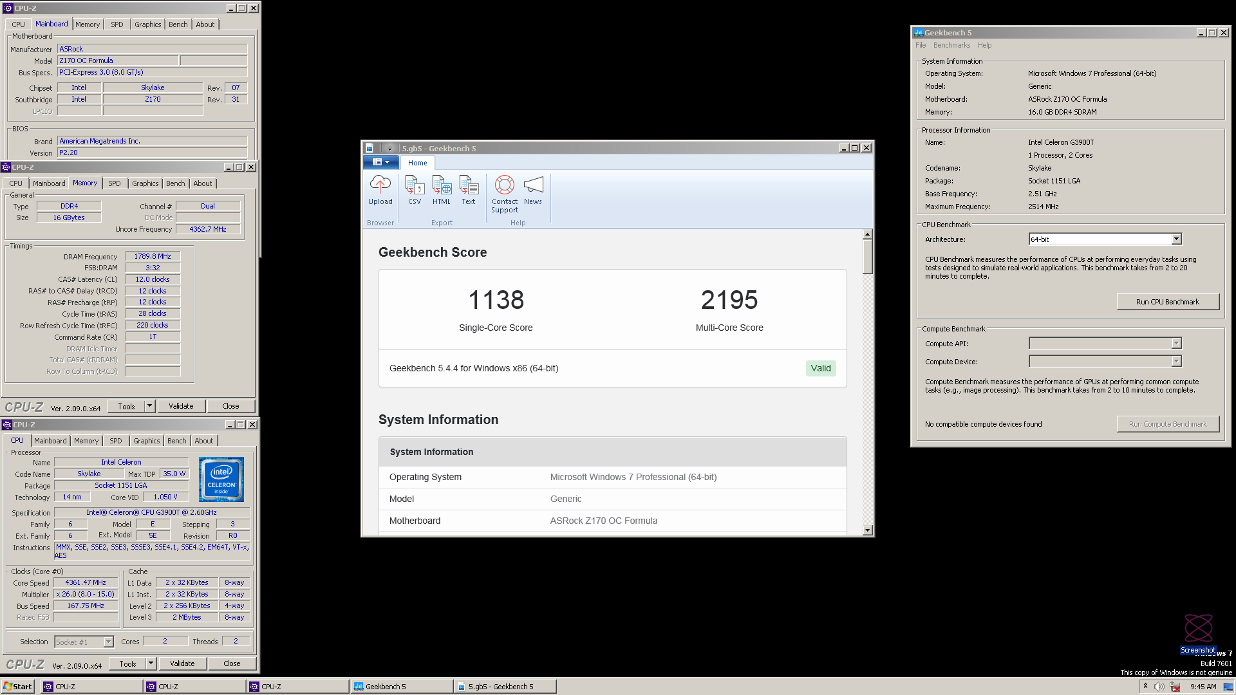The width and height of the screenshot is (1236, 695).
Task: Open the File menu in Geekbench 5
Action: (x=921, y=45)
